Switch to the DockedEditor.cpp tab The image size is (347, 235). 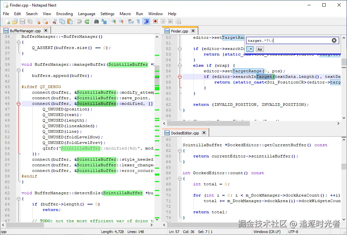(185, 133)
